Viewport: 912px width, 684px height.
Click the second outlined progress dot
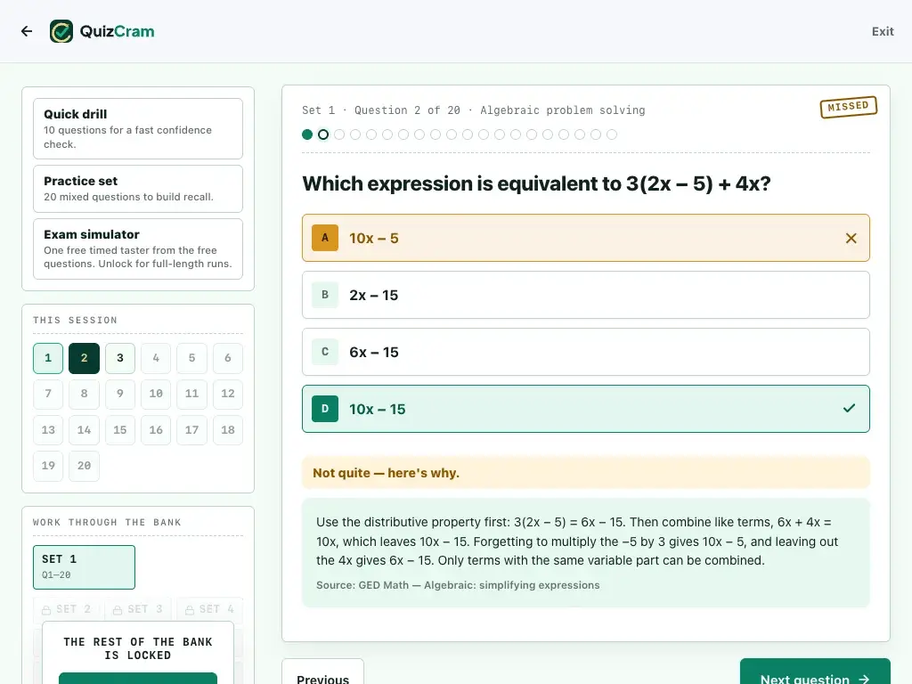click(323, 135)
